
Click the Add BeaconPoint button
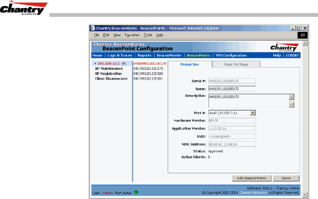tap(252, 178)
